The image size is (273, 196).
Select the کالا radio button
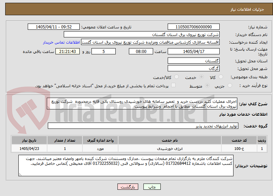221,77
